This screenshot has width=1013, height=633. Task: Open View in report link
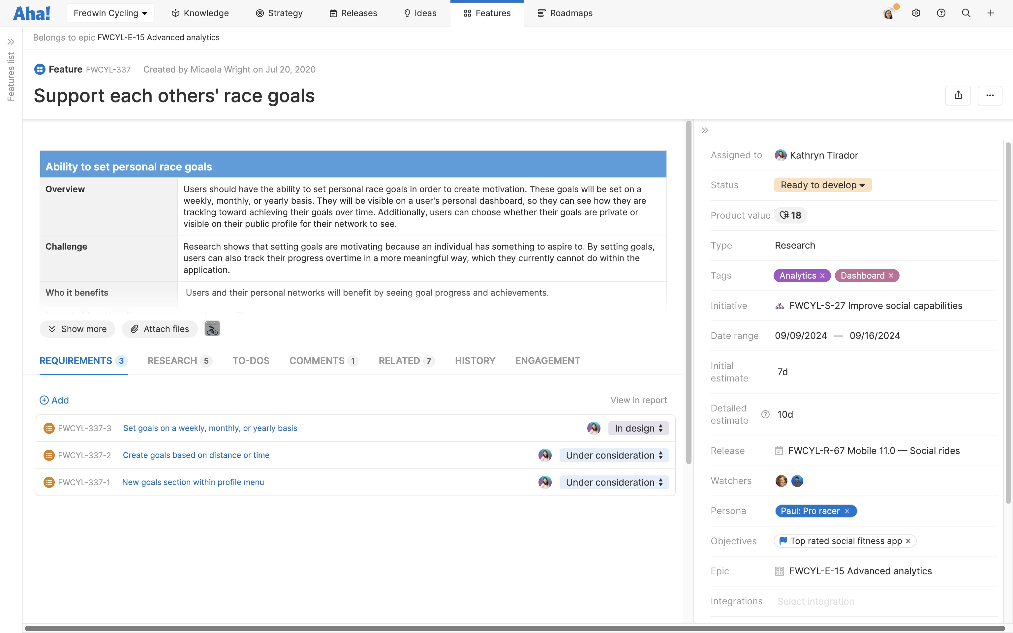pos(638,400)
